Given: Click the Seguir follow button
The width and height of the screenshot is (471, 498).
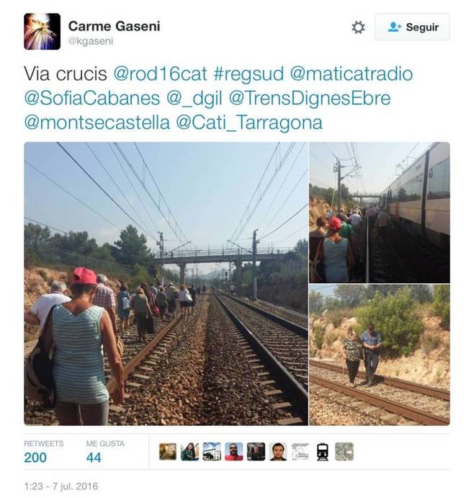Looking at the screenshot, I should tap(412, 27).
